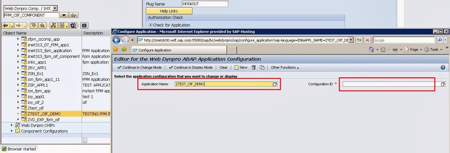Image resolution: width=450 pixels, height=153 pixels.
Task: Click the Object Name column header
Action: point(41,33)
